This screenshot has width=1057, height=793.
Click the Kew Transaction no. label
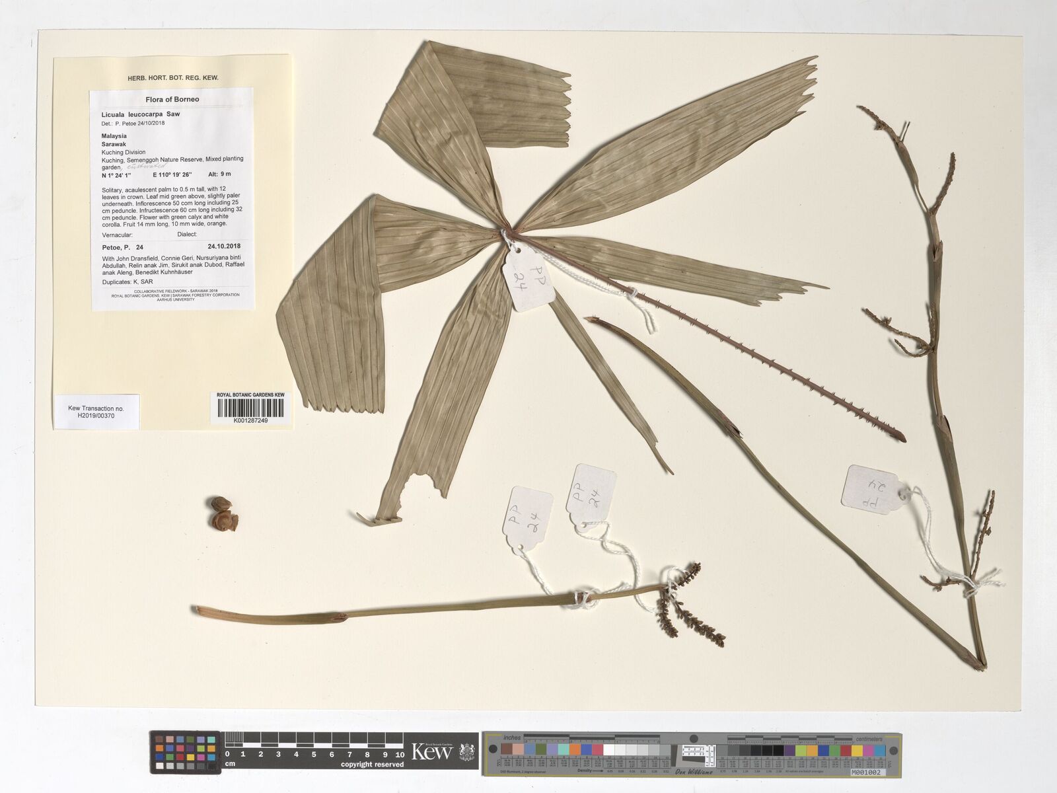(96, 412)
